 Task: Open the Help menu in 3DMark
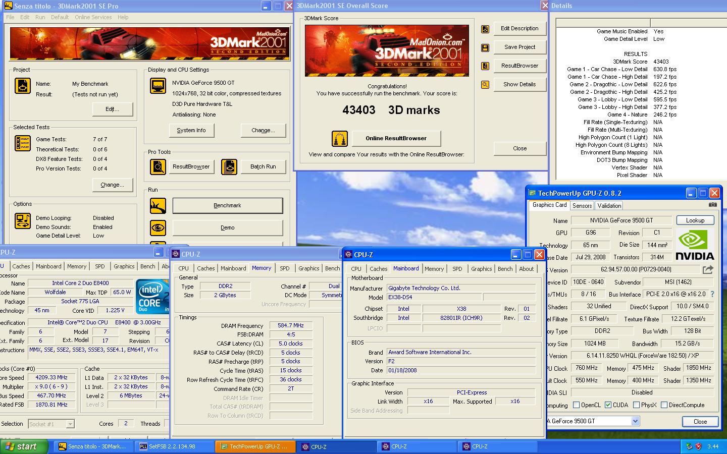[x=123, y=17]
